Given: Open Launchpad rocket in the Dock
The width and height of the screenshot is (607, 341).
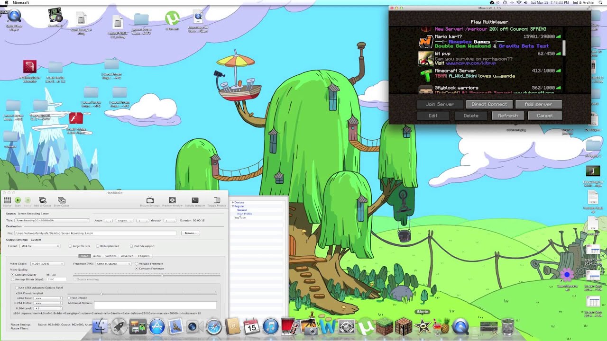Looking at the screenshot, I should pos(119,326).
